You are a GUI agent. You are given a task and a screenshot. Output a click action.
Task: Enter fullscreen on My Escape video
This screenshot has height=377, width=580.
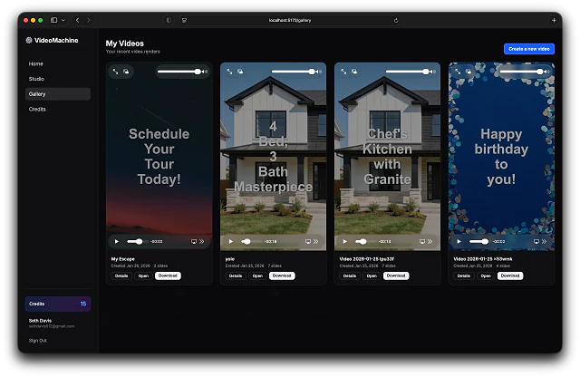pyautogui.click(x=115, y=71)
